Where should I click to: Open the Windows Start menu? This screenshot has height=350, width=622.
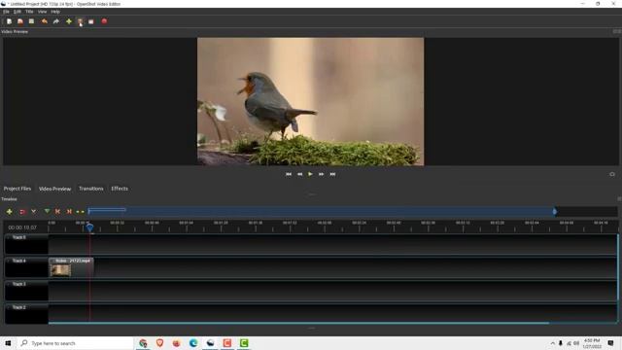tap(8, 343)
